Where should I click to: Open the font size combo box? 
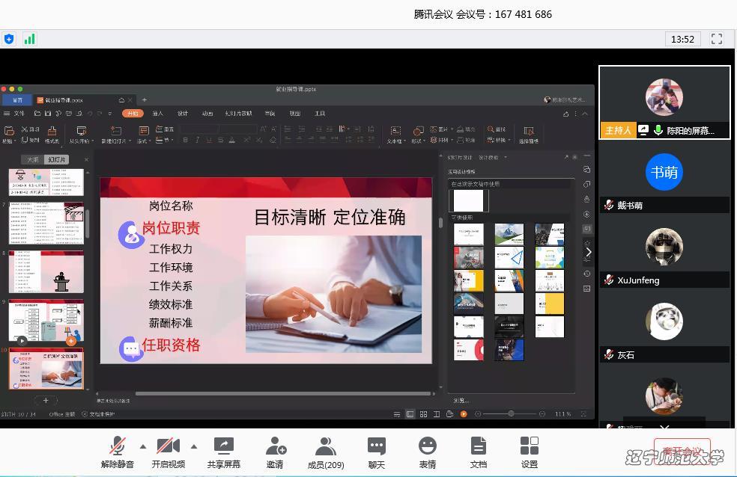(238, 129)
